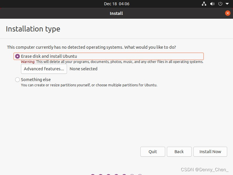Click the Quit button

(153, 152)
